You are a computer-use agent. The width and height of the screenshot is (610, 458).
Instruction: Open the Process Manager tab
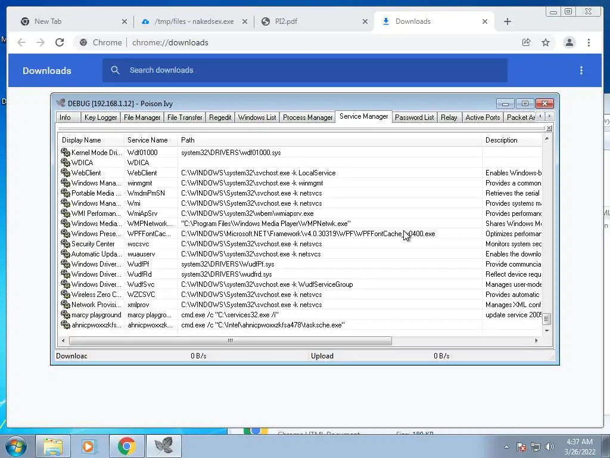coord(308,117)
